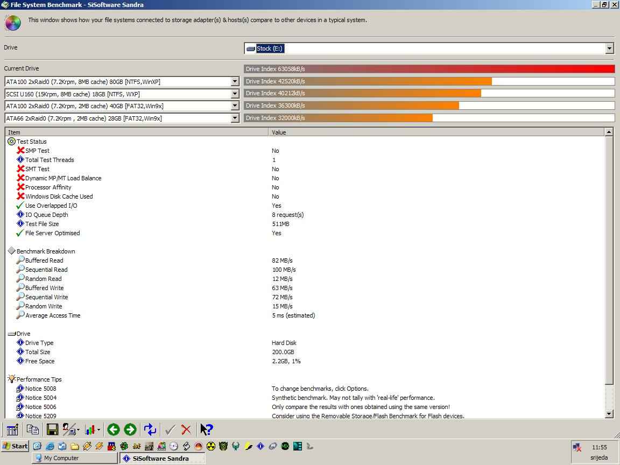Click the Copy results icon

coord(32,429)
